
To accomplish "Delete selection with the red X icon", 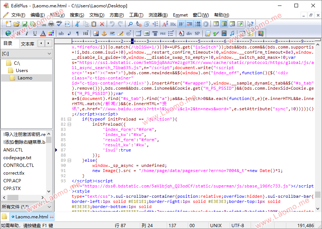I will [102, 24].
